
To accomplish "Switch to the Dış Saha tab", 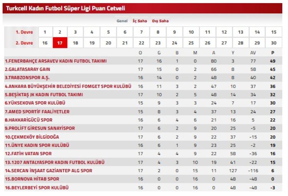I will [160, 21].
